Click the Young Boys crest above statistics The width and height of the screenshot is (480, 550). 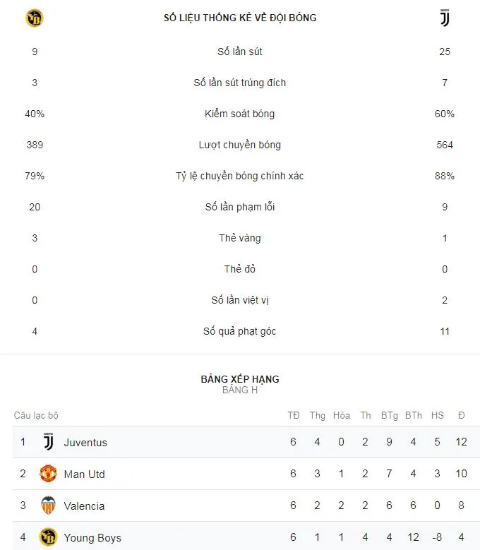[x=34, y=18]
